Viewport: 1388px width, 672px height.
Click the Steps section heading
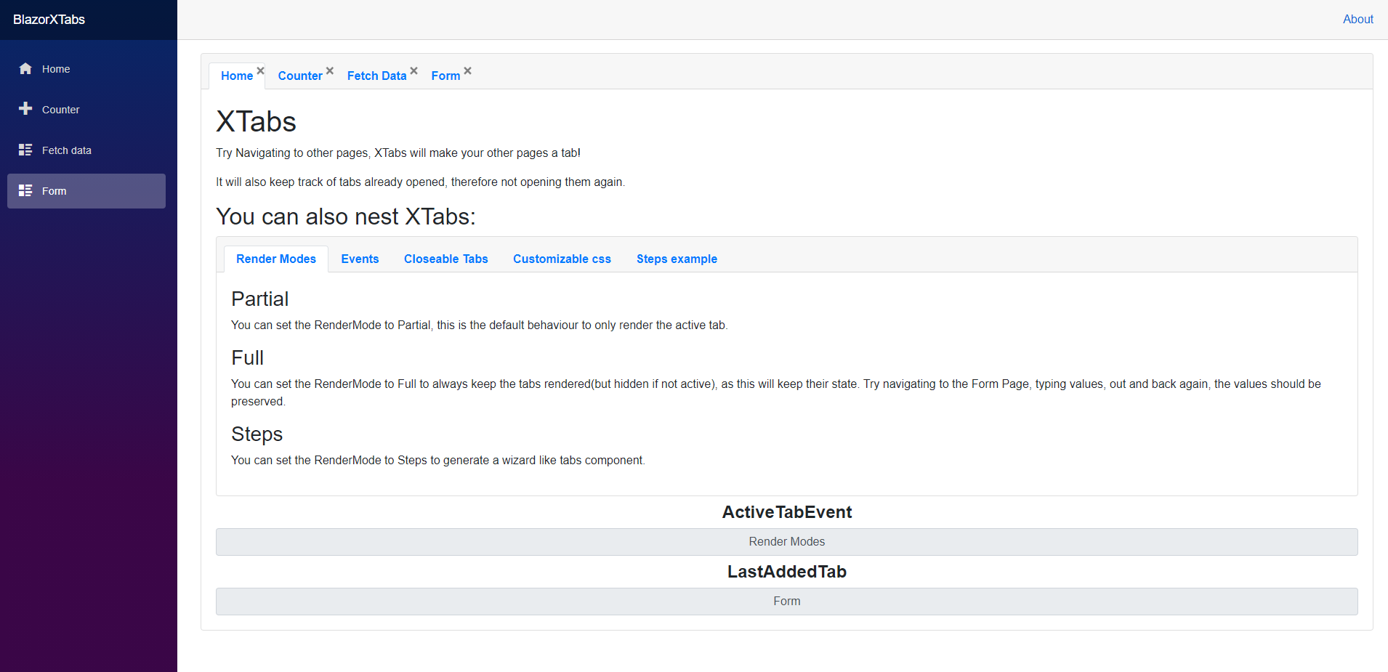(x=257, y=434)
